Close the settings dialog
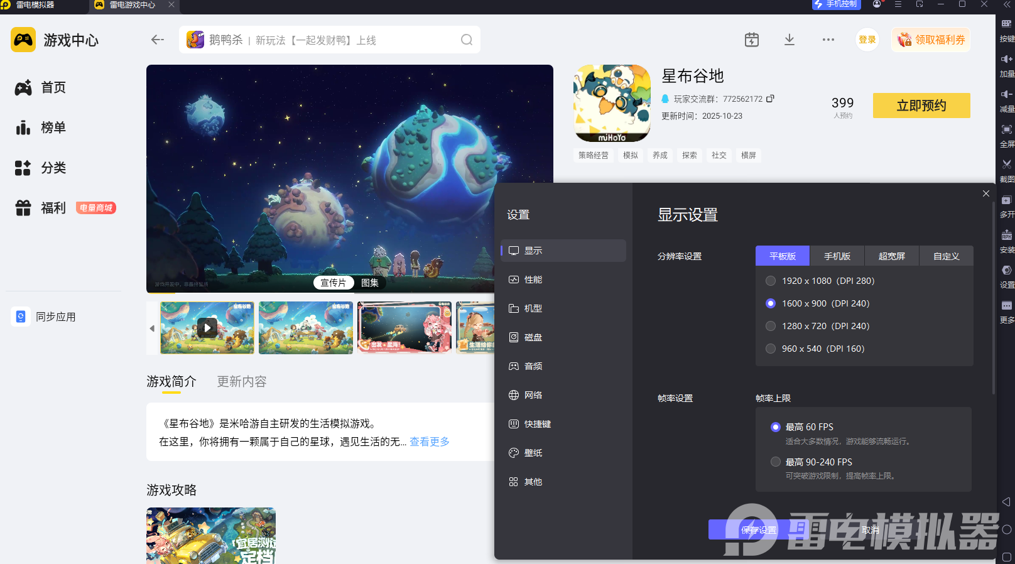Screen dimensions: 1015x564 tap(985, 193)
